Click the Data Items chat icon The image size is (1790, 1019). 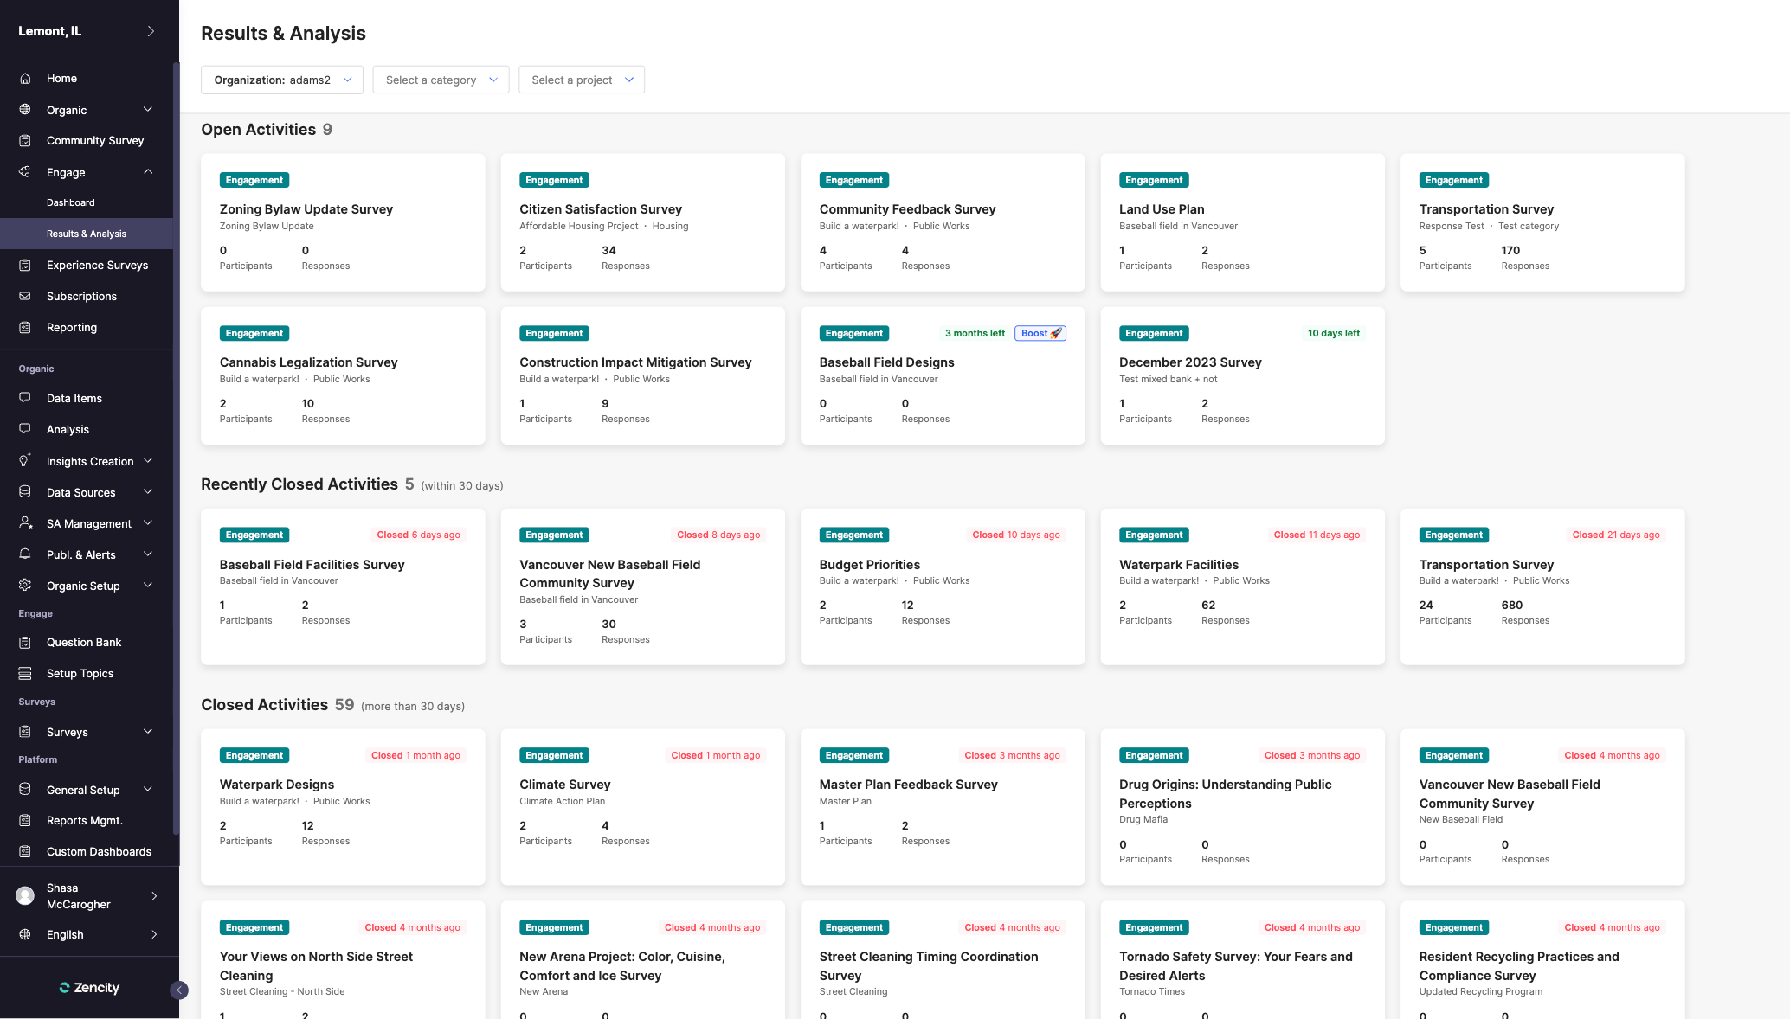pyautogui.click(x=25, y=398)
